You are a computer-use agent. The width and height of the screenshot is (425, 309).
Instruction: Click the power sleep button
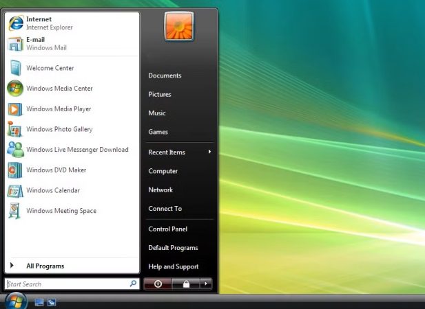click(158, 284)
